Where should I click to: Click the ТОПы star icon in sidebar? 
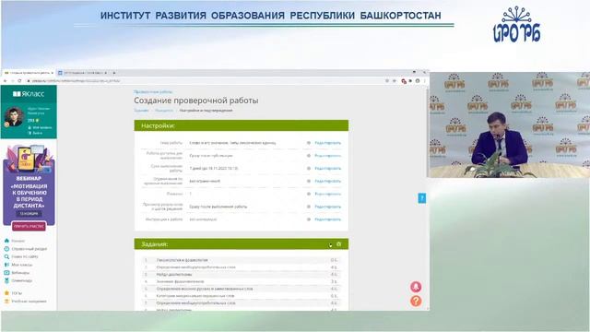6,293
